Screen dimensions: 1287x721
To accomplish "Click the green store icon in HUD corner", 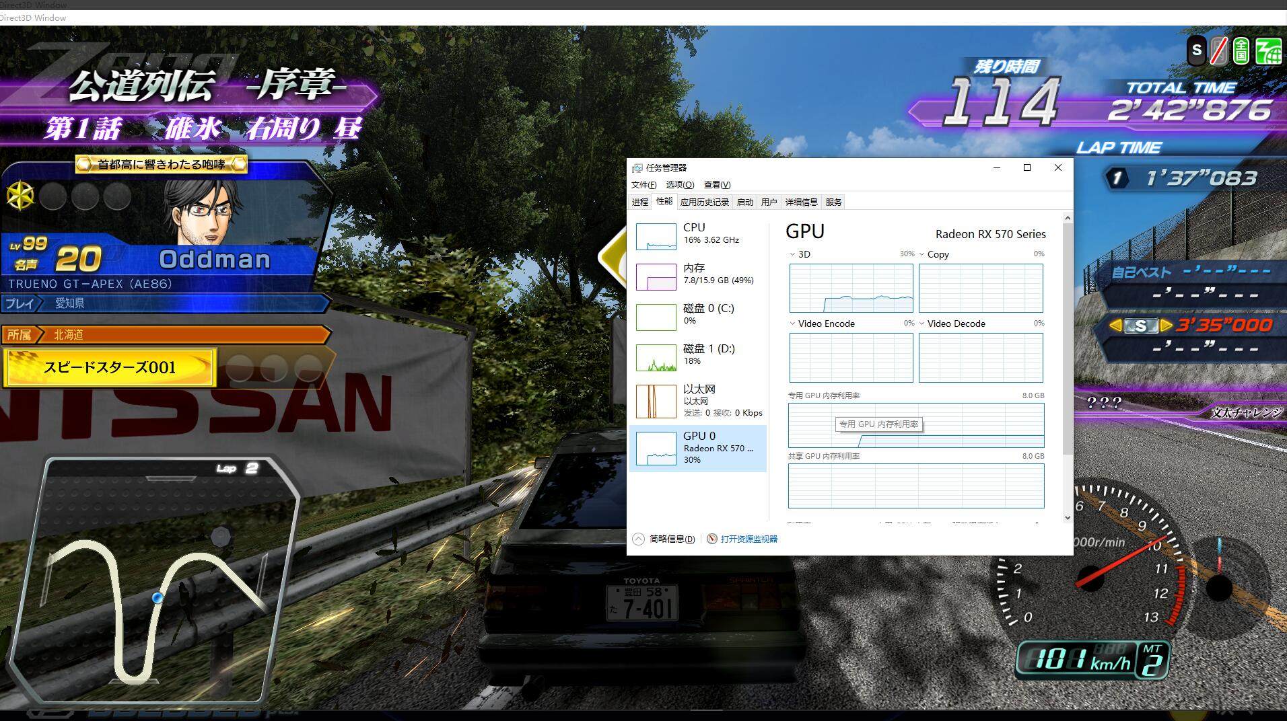I will (1269, 50).
